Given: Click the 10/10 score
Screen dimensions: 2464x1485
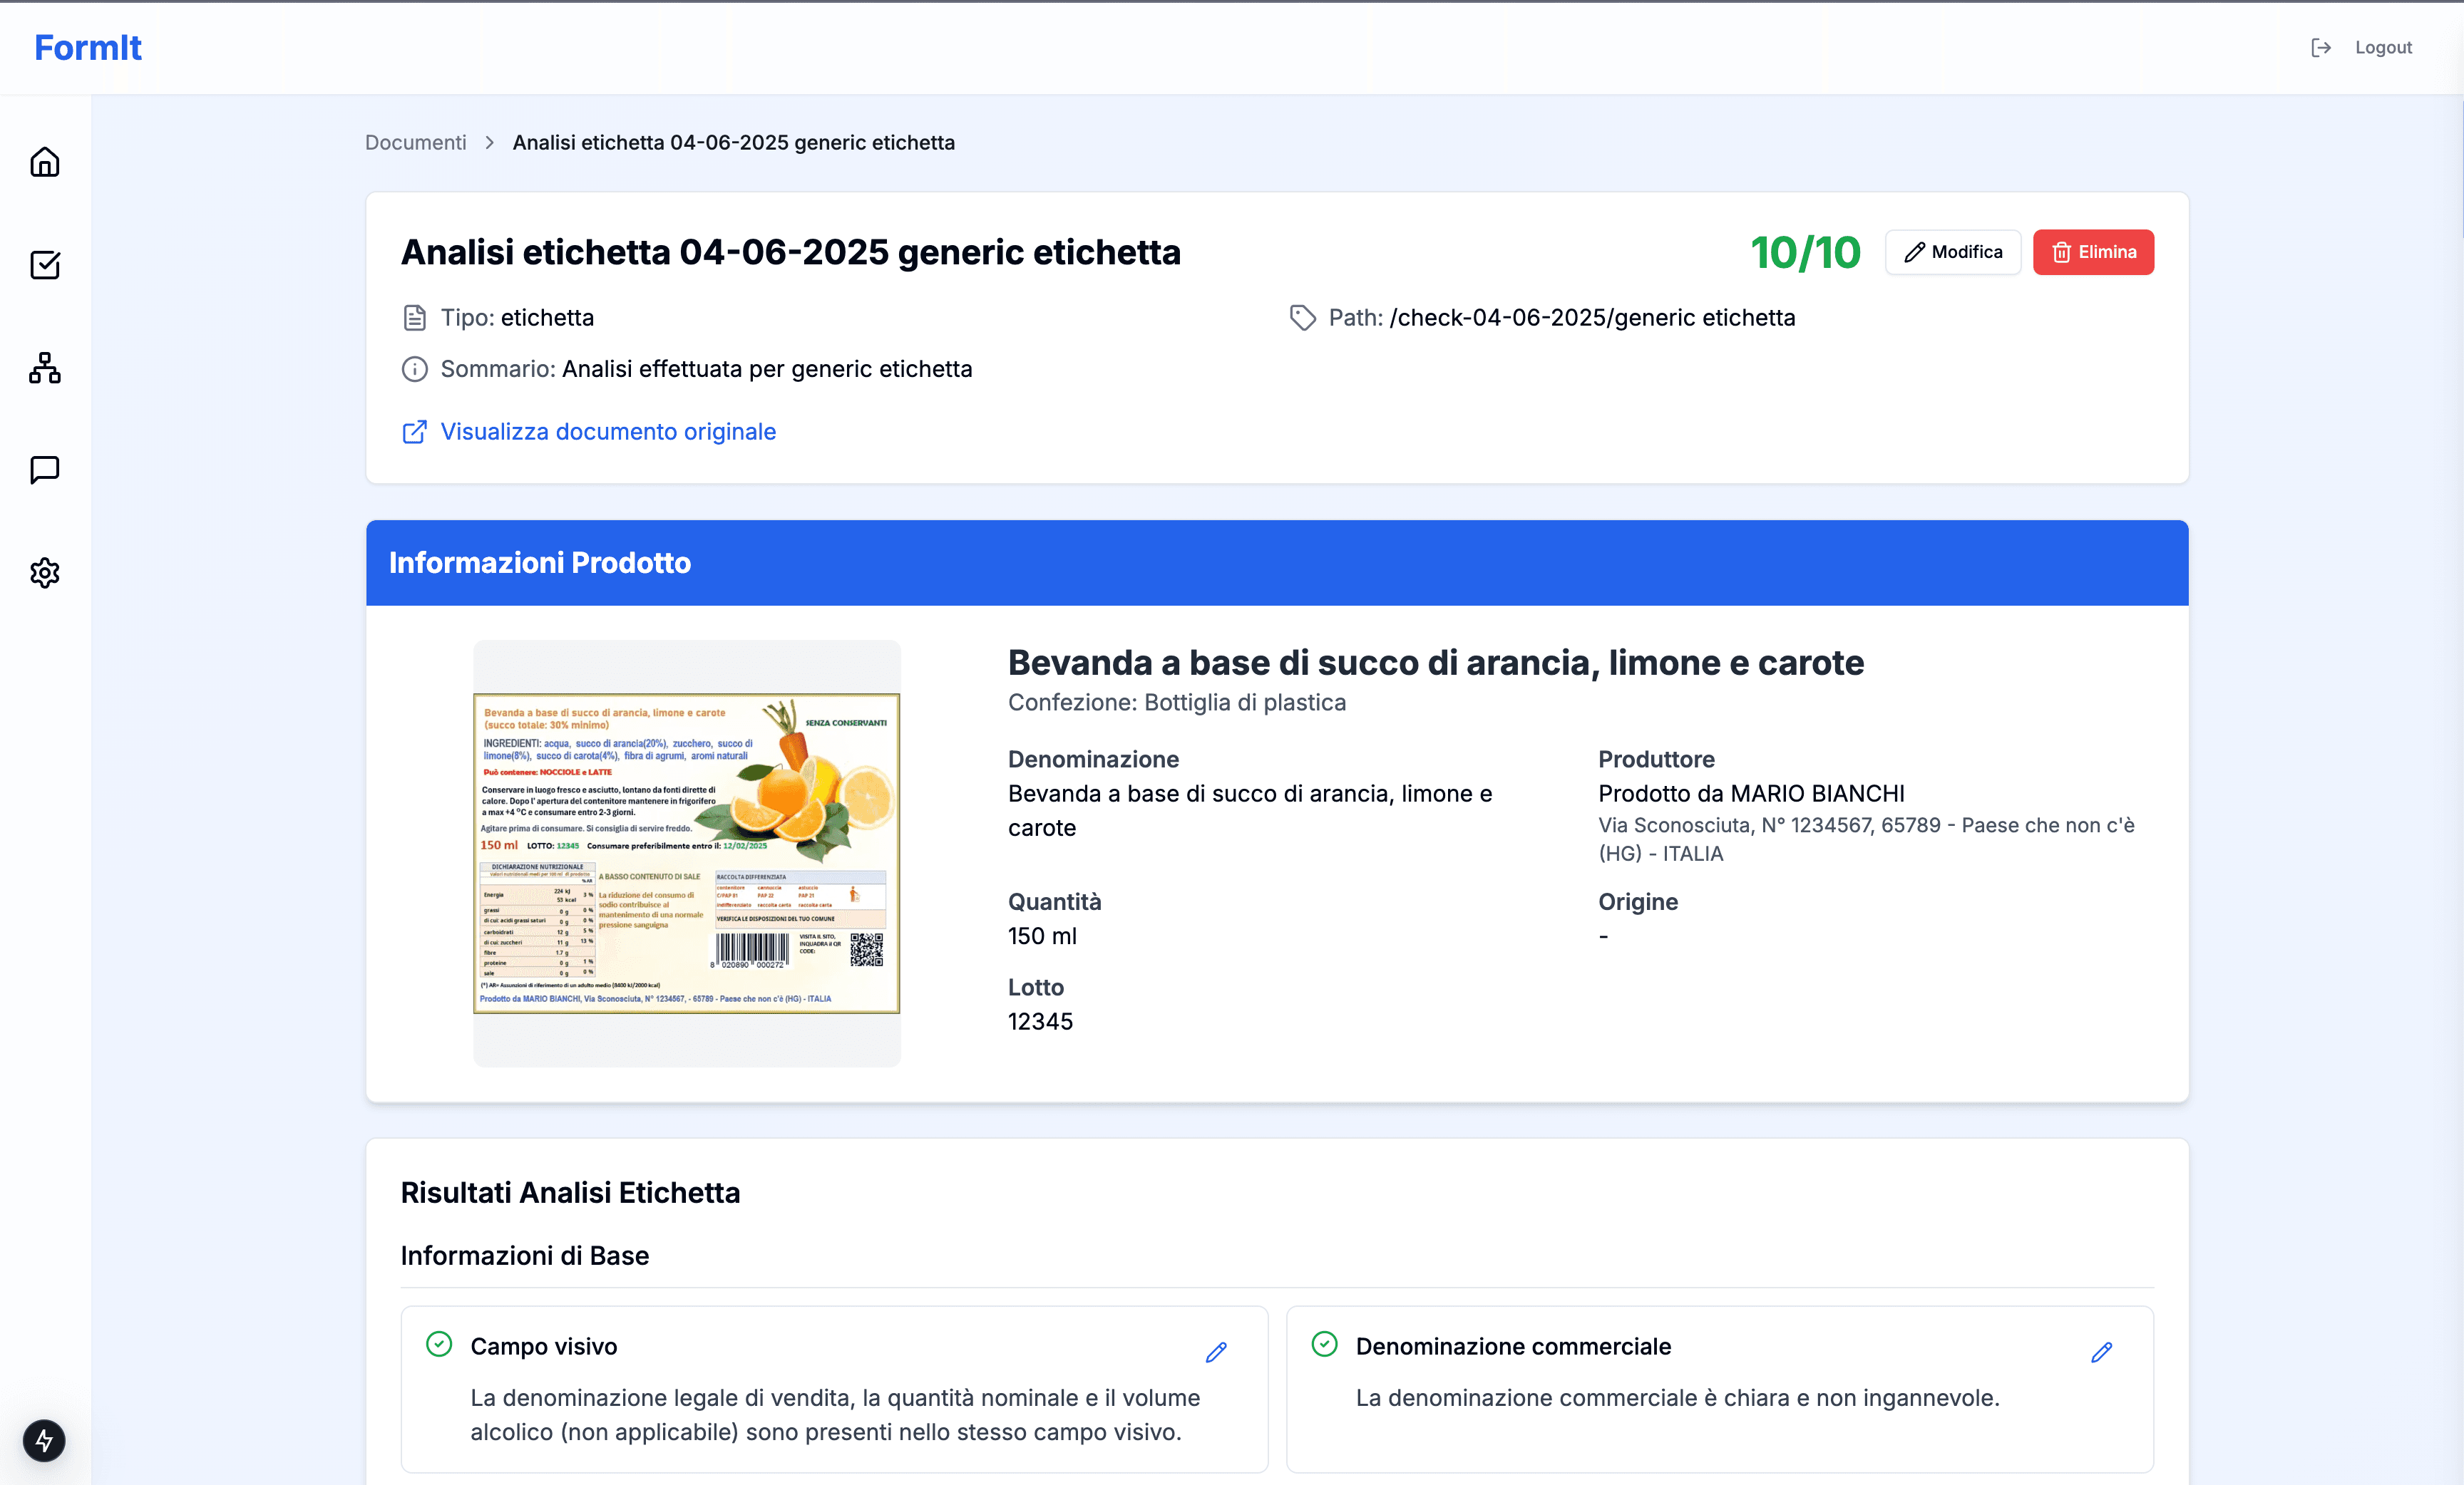Looking at the screenshot, I should (1805, 252).
